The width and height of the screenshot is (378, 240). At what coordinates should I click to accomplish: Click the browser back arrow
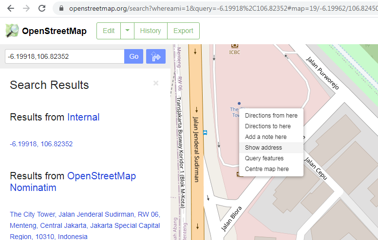click(11, 8)
